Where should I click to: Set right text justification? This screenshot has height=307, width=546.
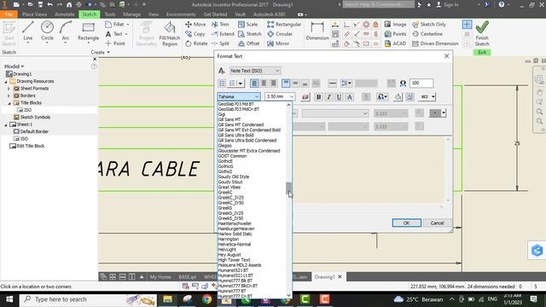(x=273, y=84)
